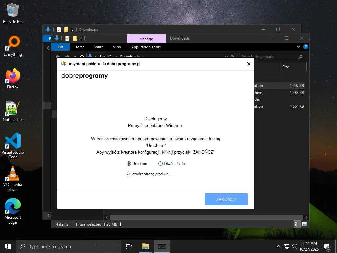Click the Search Downloads field

272,57
